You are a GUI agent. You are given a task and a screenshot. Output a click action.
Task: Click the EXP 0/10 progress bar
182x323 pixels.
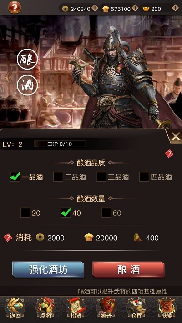pyautogui.click(x=60, y=144)
